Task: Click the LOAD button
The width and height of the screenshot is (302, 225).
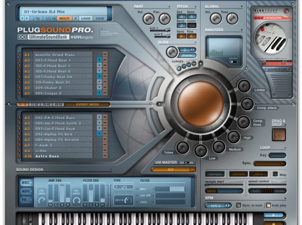Action: pos(86,18)
